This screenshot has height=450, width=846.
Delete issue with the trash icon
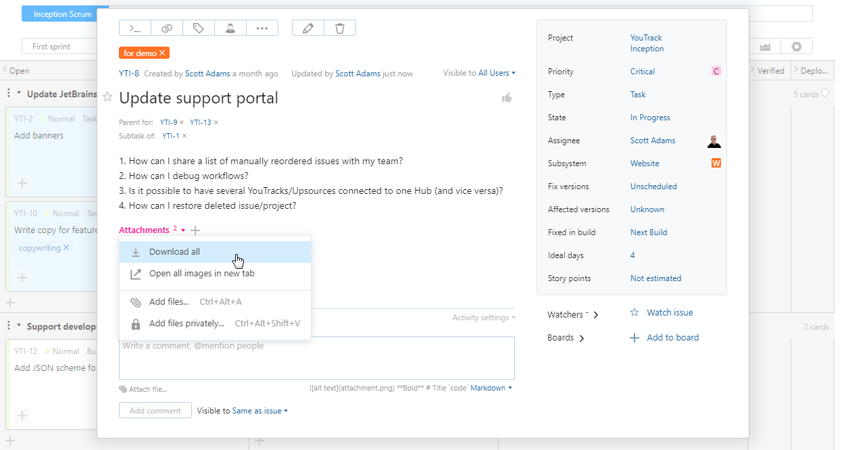(x=340, y=28)
